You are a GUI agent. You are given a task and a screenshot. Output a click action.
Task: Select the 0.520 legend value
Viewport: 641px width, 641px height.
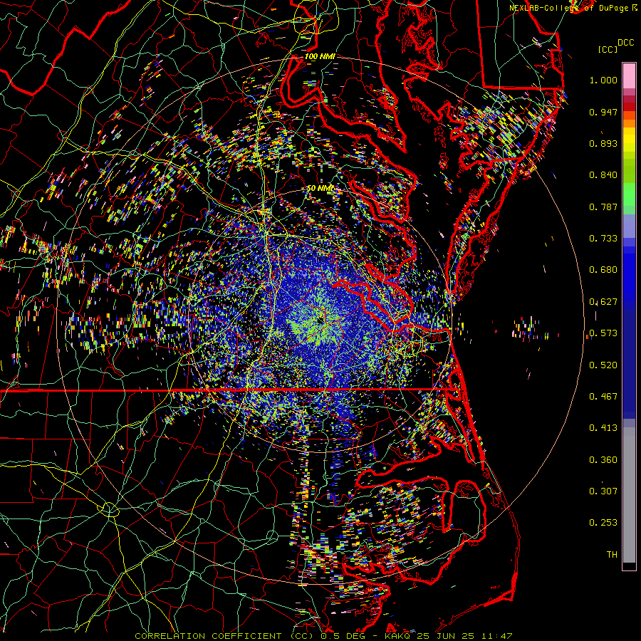pyautogui.click(x=603, y=365)
